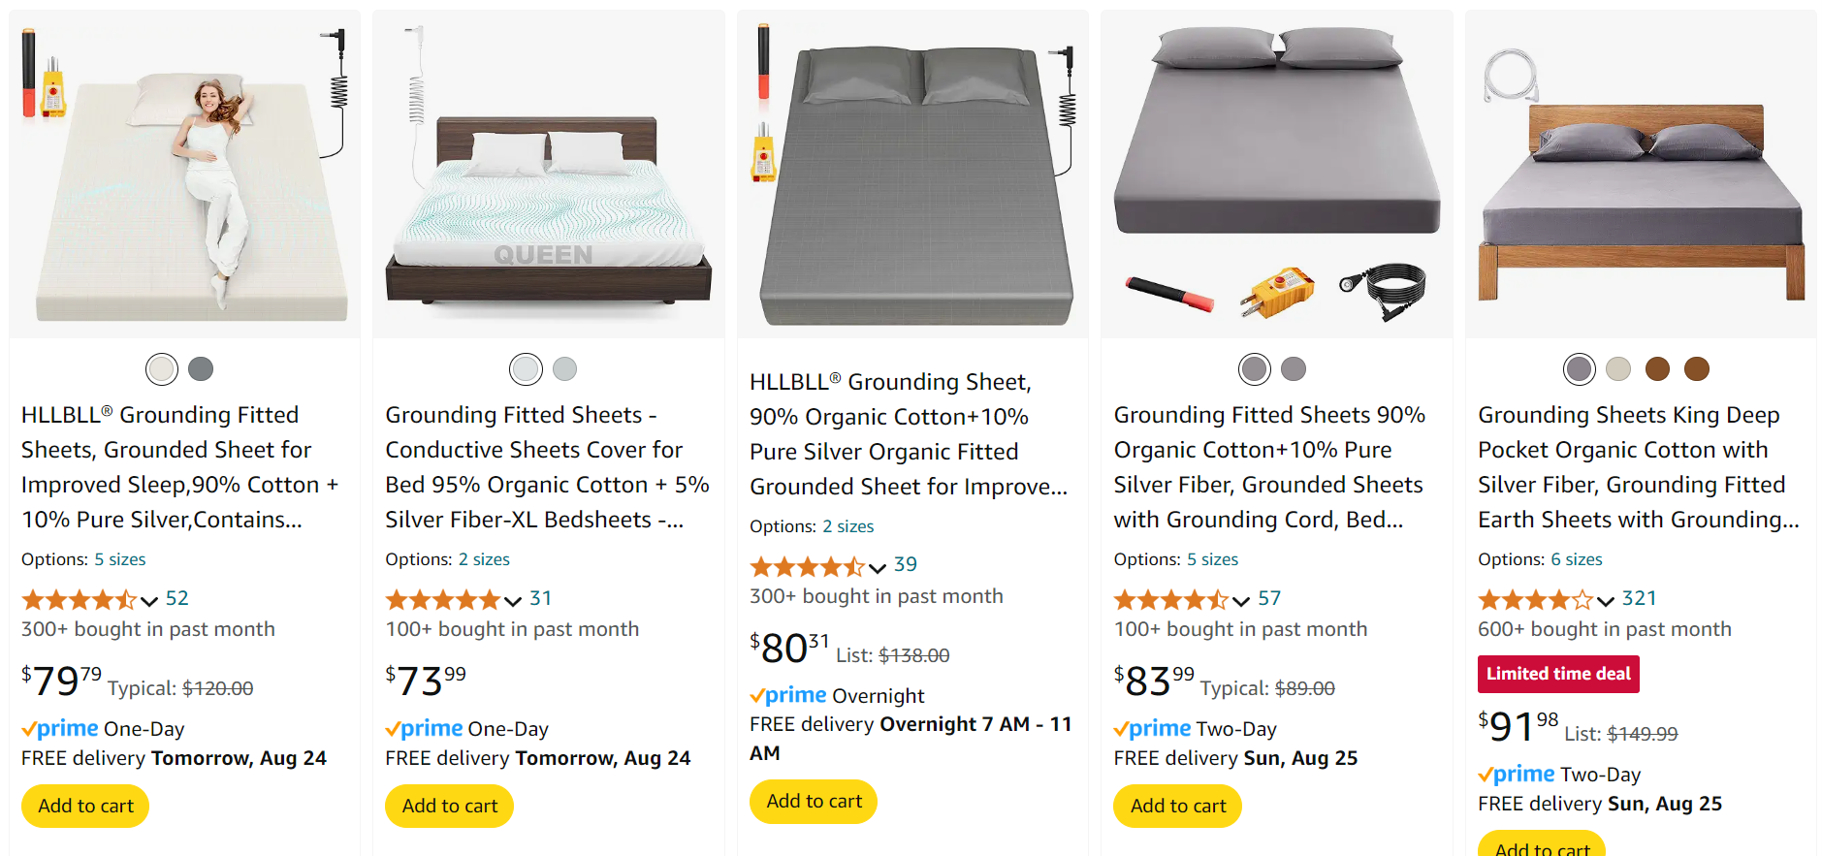Add the $83.99 Grounding Fitted Sheets to cart

pos(1176,806)
